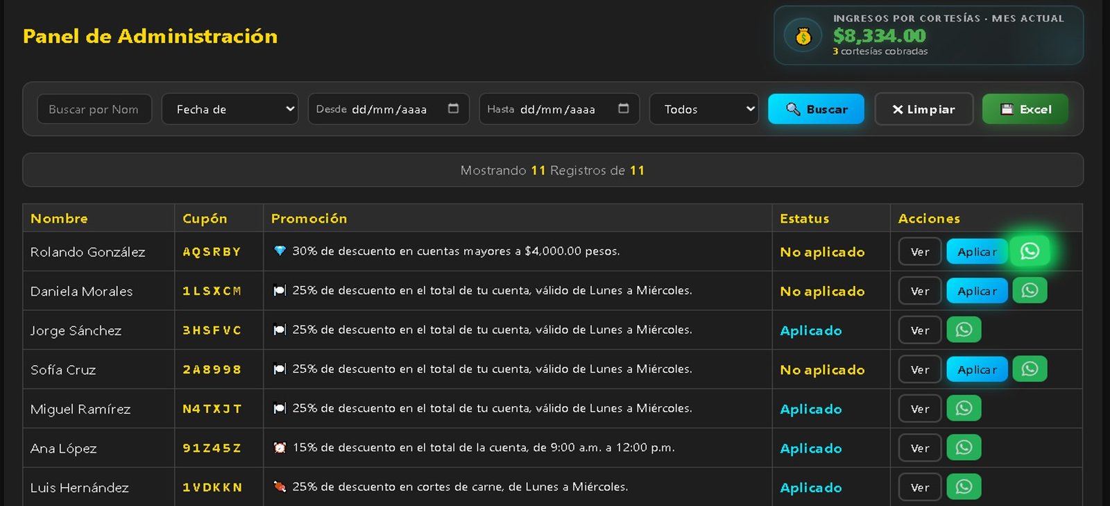This screenshot has width=1110, height=506.
Task: Open calendar picker in Hasta date field
Action: point(624,108)
